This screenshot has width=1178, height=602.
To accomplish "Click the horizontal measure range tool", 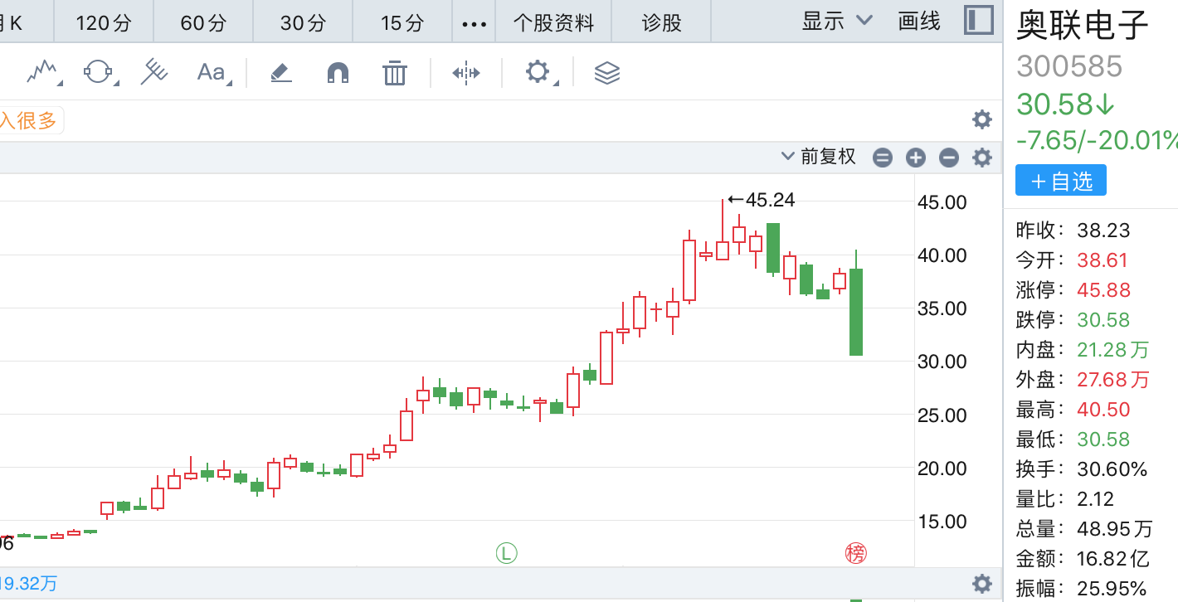I will pos(465,73).
